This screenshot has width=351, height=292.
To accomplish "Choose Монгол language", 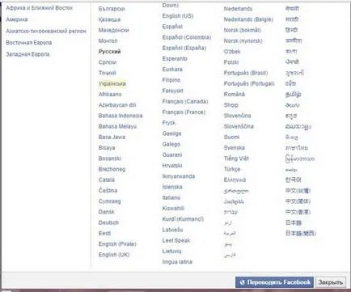I will click(x=108, y=41).
